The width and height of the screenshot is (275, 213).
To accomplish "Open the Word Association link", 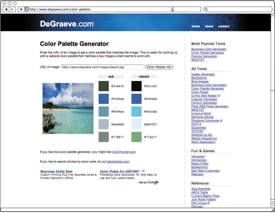I will point(203,142).
